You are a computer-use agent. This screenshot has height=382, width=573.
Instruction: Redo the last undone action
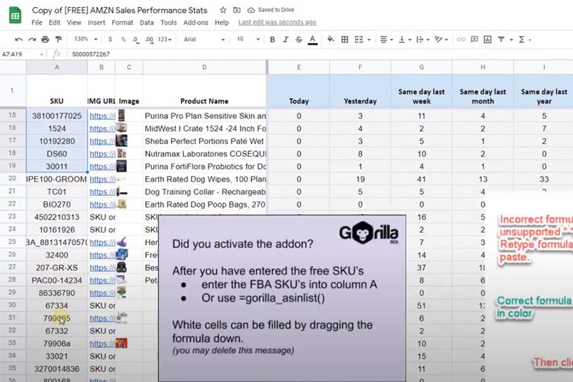point(32,39)
